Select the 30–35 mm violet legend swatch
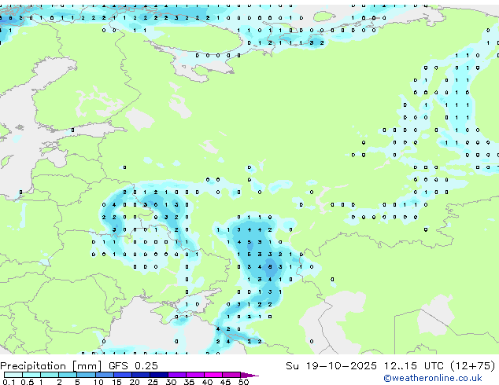This screenshot has height=385, width=499. [x=176, y=375]
